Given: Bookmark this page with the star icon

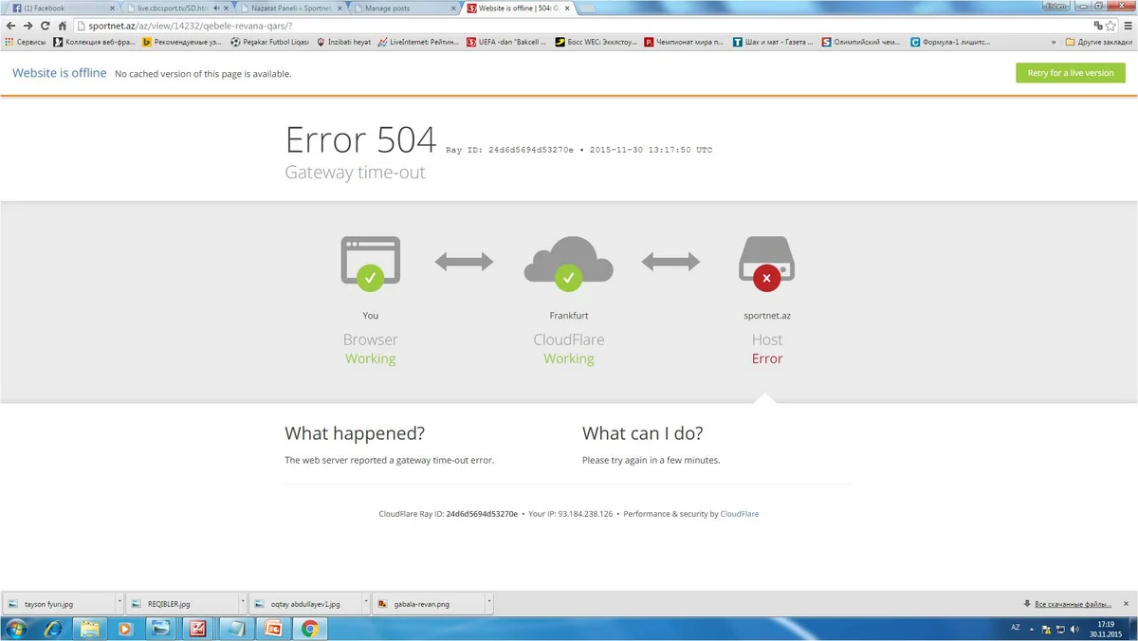Looking at the screenshot, I should tap(1110, 26).
